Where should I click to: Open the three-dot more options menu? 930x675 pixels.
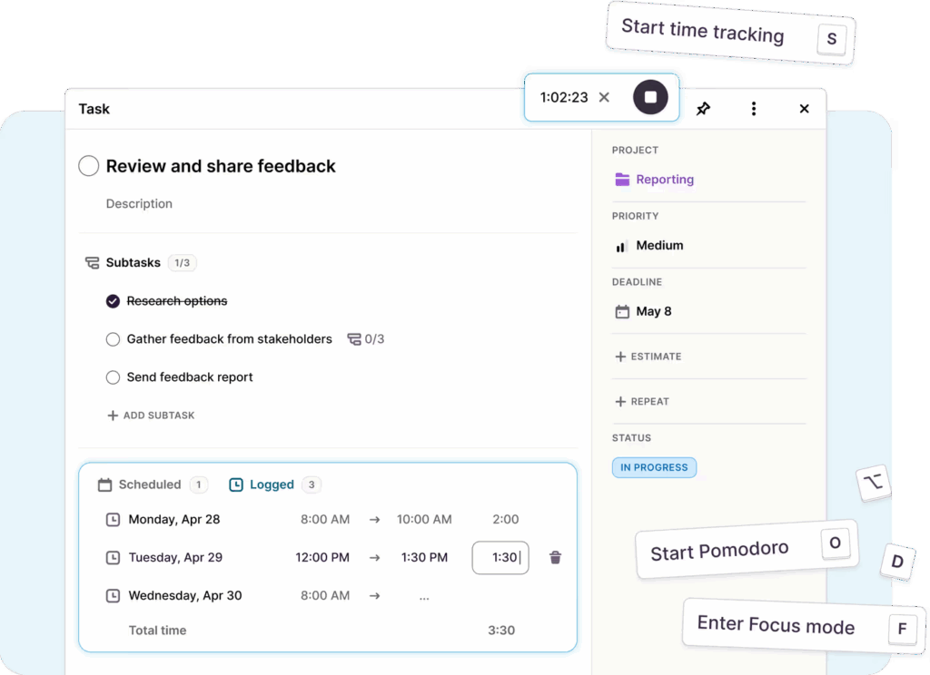tap(753, 109)
